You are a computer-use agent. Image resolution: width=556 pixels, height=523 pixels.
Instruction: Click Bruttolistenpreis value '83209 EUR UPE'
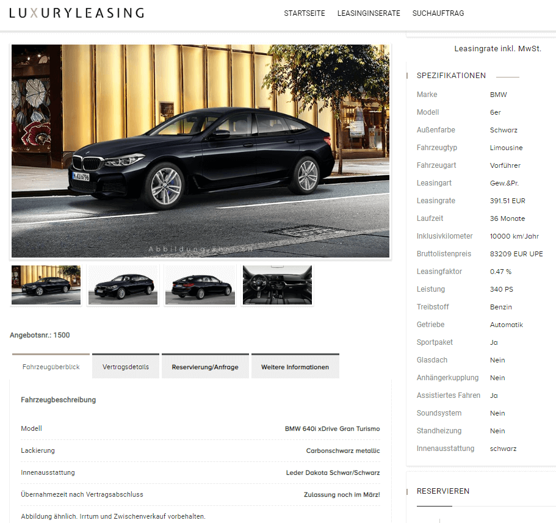(x=516, y=254)
